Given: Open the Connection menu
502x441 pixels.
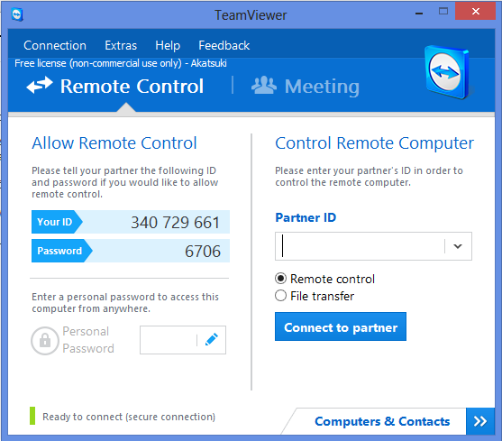Looking at the screenshot, I should (55, 45).
